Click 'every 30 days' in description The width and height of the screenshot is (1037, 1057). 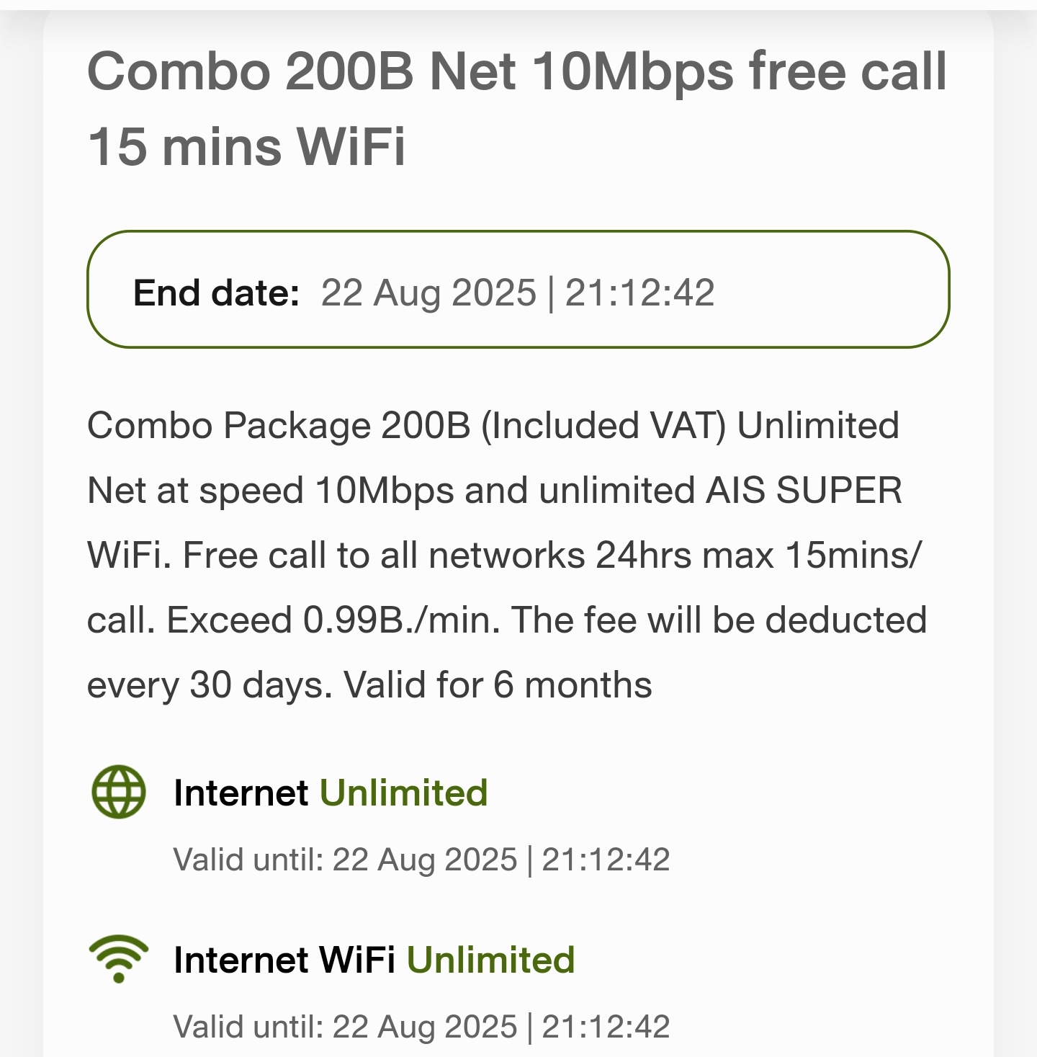210,685
